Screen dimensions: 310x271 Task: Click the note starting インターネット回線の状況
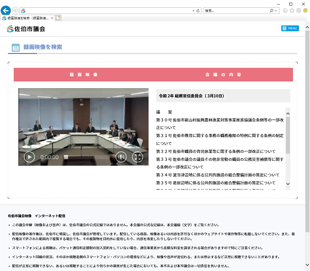(x=146, y=257)
